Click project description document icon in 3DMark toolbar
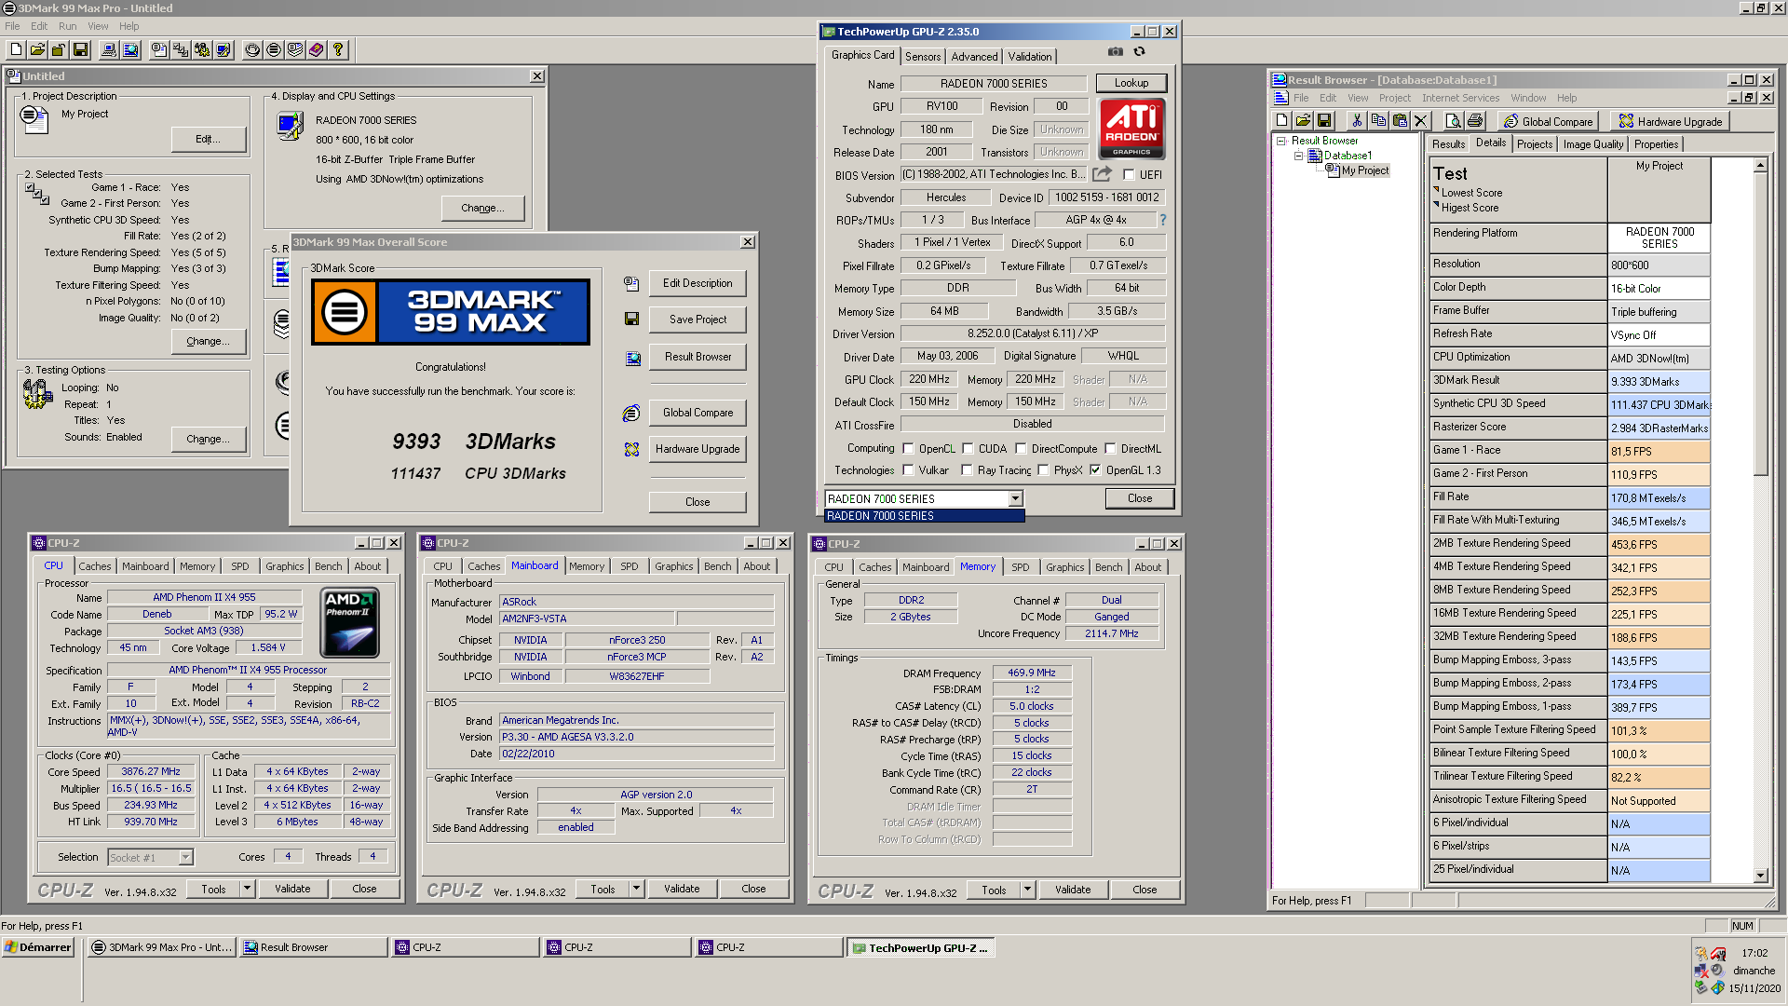The image size is (1788, 1006). coord(159,50)
